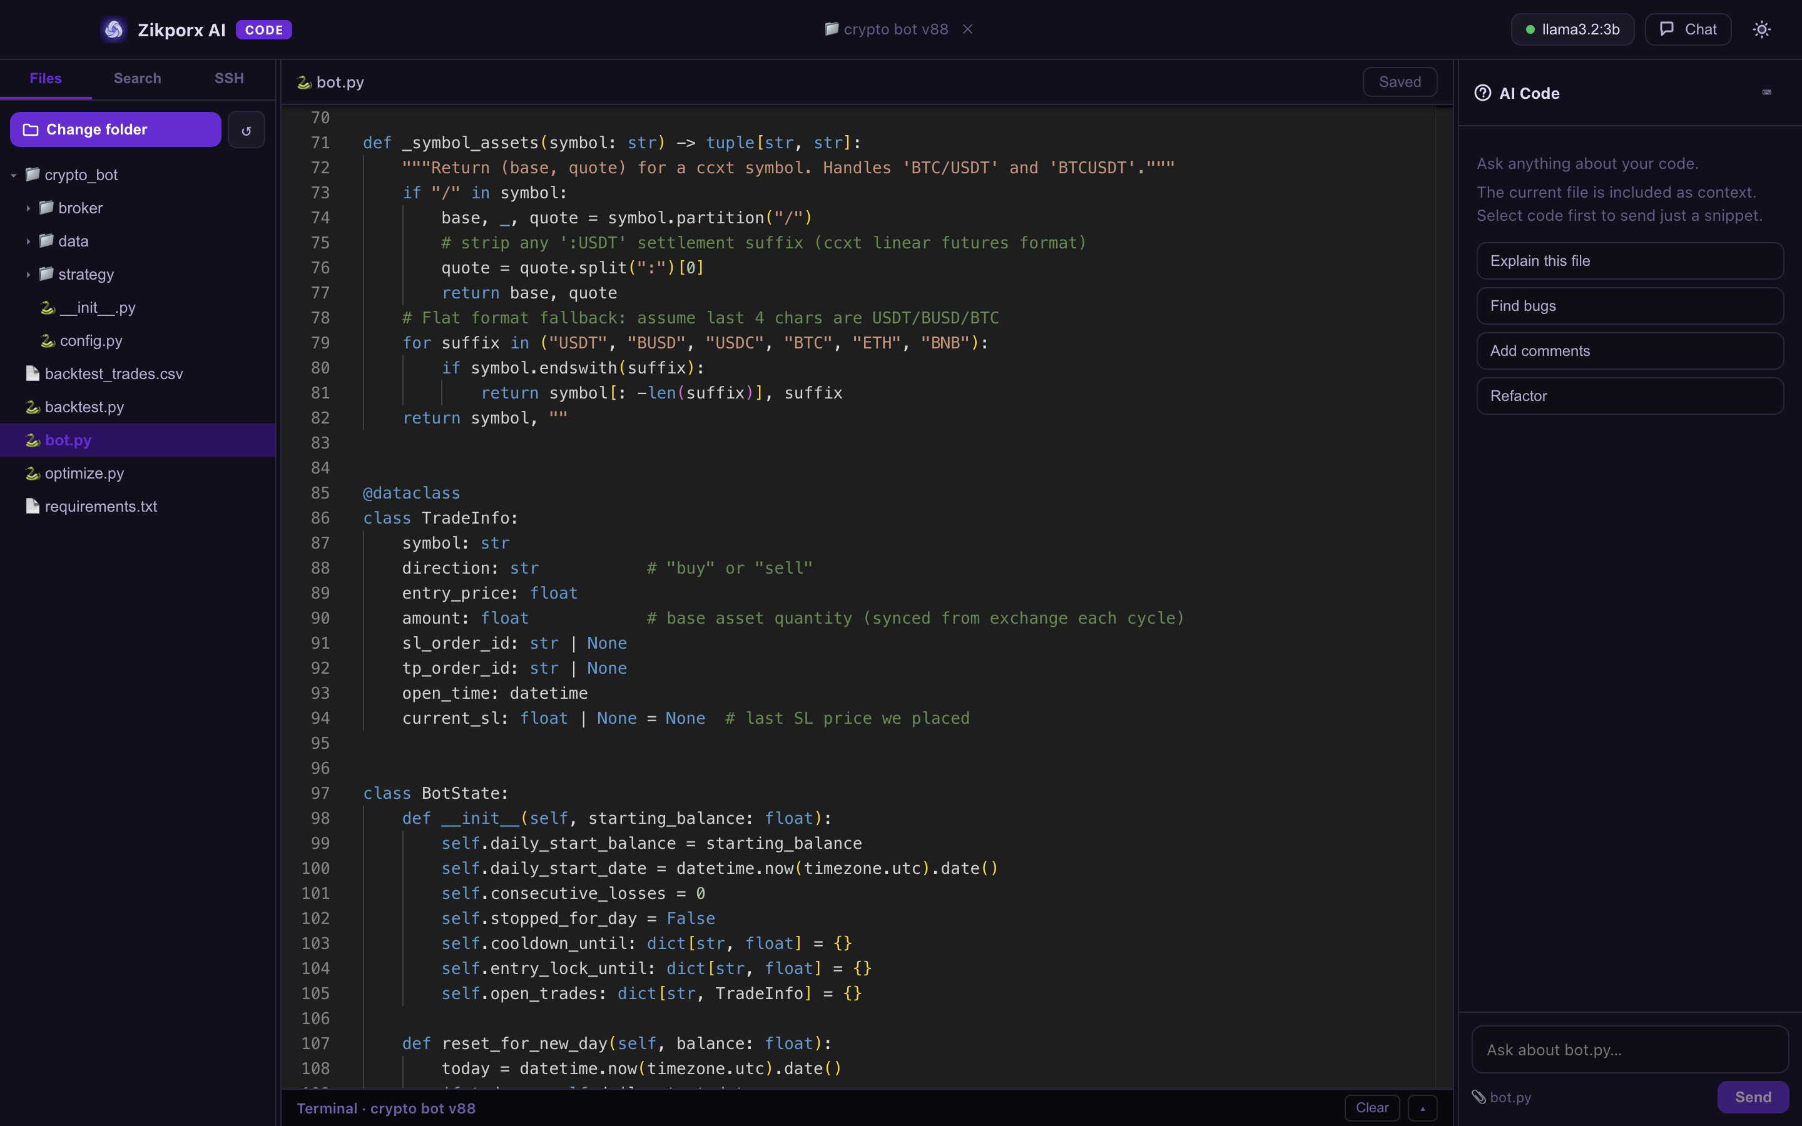Click the backtest_trades.csv file icon
This screenshot has width=1802, height=1126.
point(33,373)
